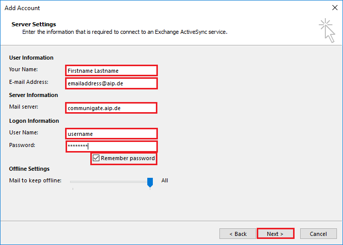Click the cursor icon in the header

tap(327, 31)
